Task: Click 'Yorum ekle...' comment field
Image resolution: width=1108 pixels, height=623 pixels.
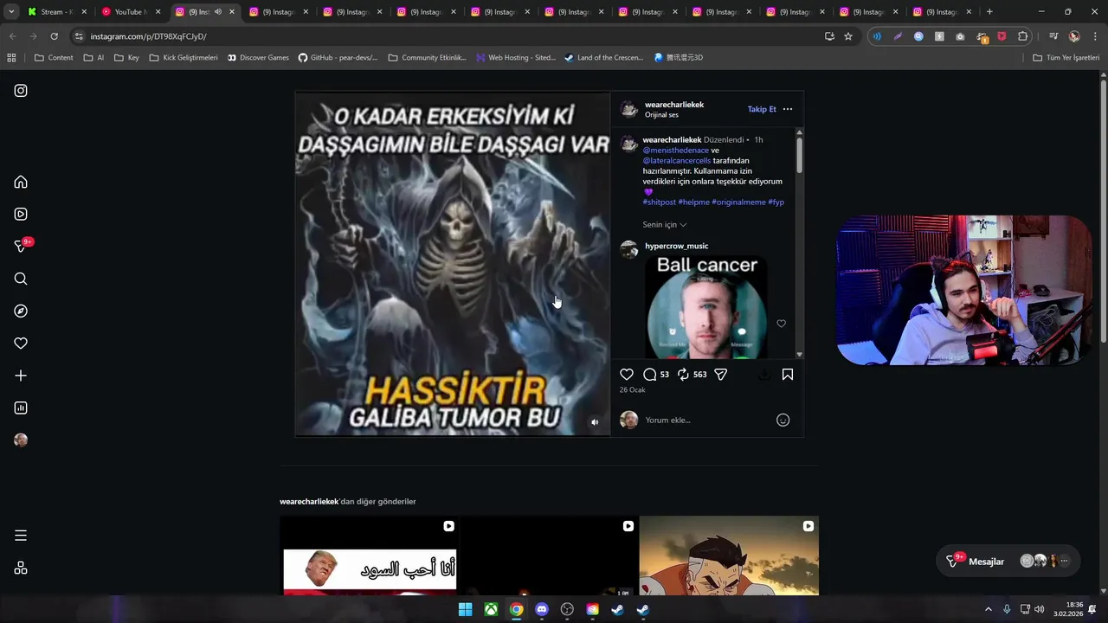Action: pos(705,420)
